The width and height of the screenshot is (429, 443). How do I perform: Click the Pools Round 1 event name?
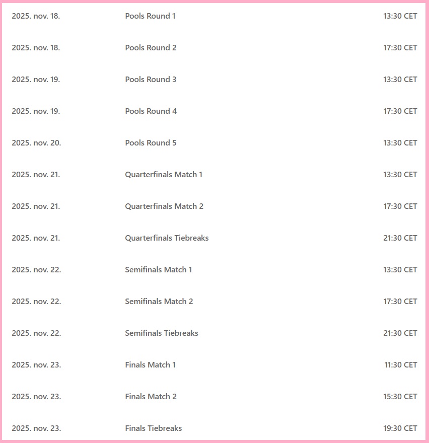pyautogui.click(x=150, y=16)
